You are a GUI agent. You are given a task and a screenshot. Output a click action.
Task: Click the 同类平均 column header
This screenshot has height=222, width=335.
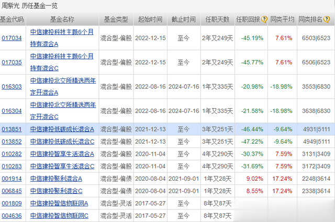click(282, 19)
